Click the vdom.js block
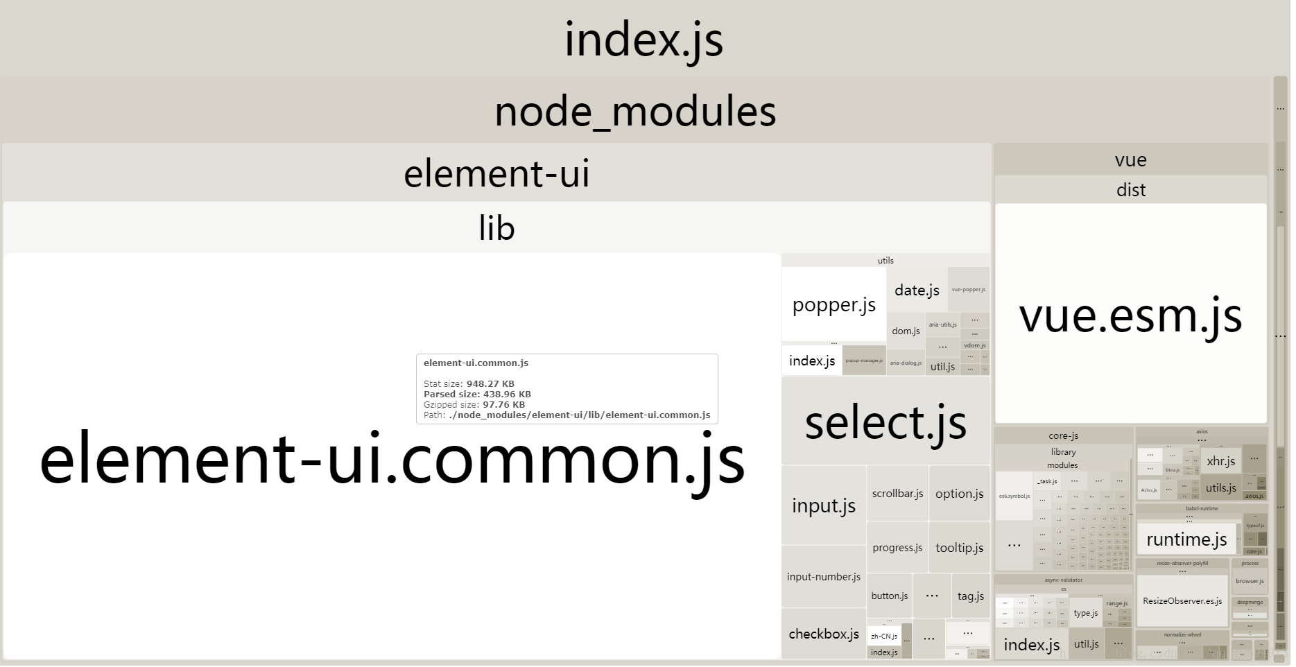1296x667 pixels. click(974, 345)
